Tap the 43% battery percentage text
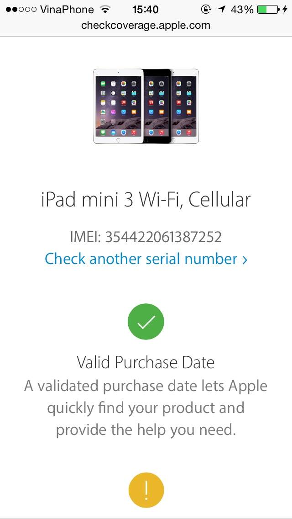Image resolution: width=292 pixels, height=519 pixels. point(242,10)
